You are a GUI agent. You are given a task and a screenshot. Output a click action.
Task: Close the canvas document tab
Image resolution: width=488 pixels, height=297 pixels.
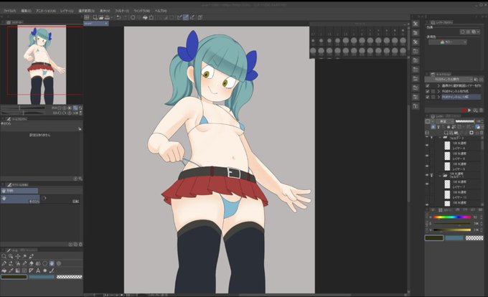click(106, 24)
